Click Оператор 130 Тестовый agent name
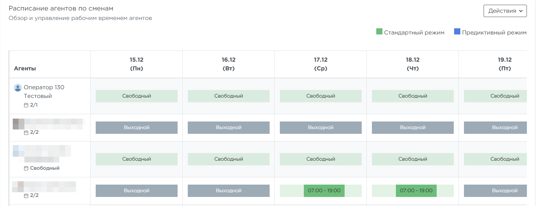The width and height of the screenshot is (536, 206). pos(44,92)
